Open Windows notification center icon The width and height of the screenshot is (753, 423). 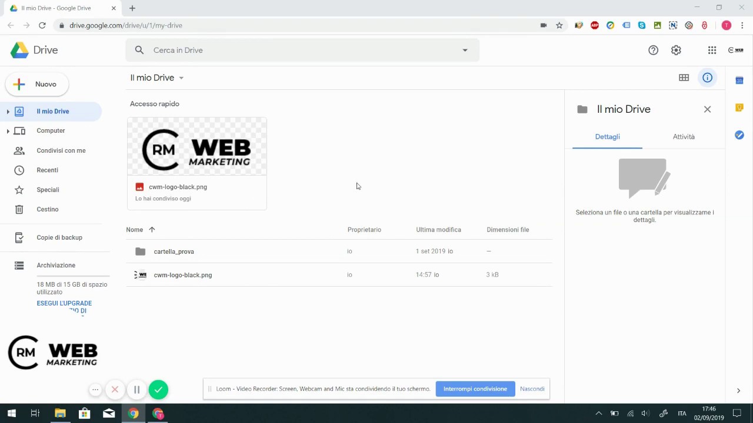737,414
